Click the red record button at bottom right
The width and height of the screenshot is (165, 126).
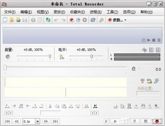point(157,121)
